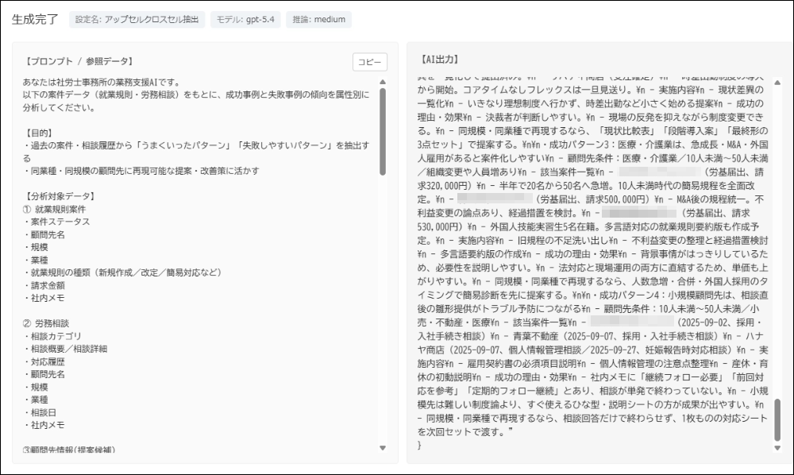
Task: Click the 【AI出力】 panel title
Action: [440, 60]
